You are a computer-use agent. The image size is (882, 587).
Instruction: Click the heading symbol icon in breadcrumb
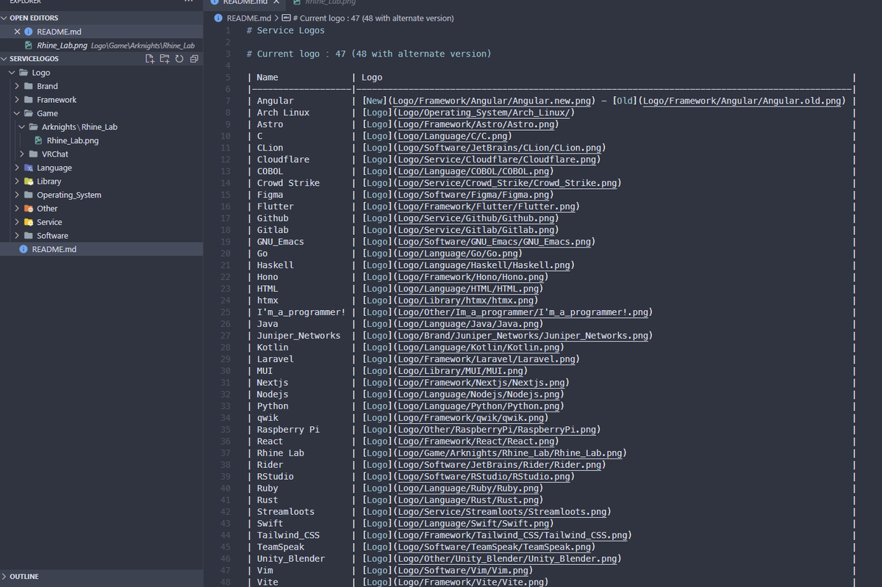pyautogui.click(x=286, y=18)
